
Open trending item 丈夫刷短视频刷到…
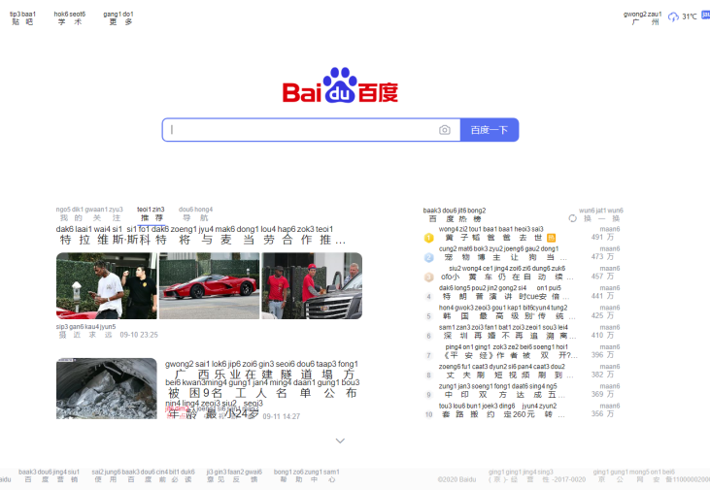[506, 371]
